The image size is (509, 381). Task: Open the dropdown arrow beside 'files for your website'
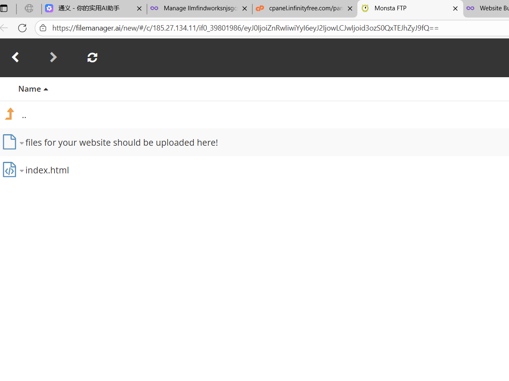(x=22, y=143)
